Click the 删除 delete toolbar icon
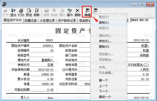This screenshot has width=157, height=101. (78, 13)
